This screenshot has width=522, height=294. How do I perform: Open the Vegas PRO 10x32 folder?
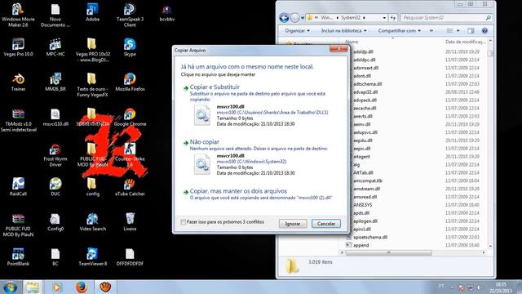point(92,50)
